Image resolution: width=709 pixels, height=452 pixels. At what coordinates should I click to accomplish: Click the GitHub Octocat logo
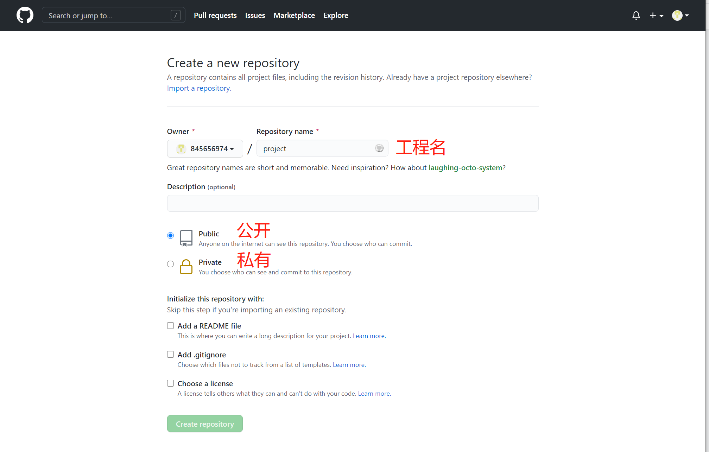coord(25,15)
